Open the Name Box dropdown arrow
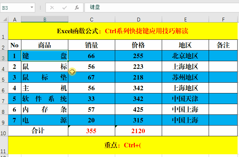239x157 pixels. coord(32,7)
